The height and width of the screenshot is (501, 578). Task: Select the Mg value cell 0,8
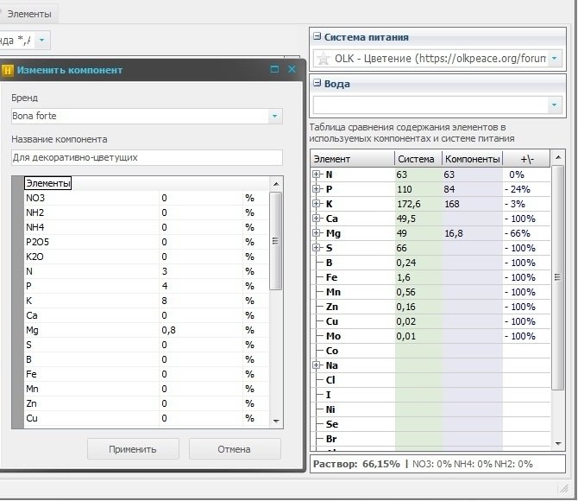pyautogui.click(x=201, y=330)
